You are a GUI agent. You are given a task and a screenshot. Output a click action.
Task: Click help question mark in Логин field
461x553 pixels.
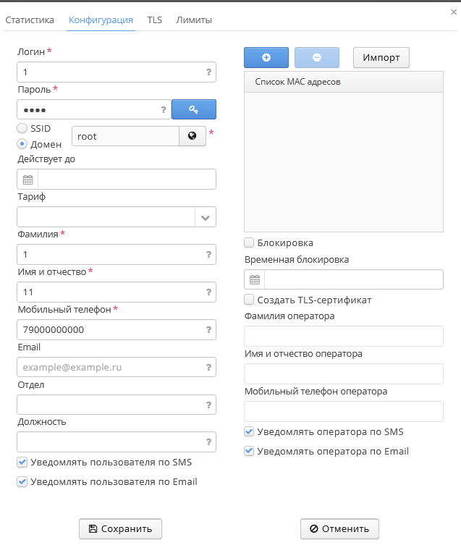208,72
